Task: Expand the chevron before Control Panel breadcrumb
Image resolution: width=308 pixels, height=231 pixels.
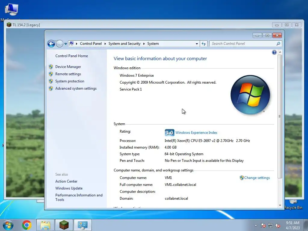Action: [x=77, y=44]
